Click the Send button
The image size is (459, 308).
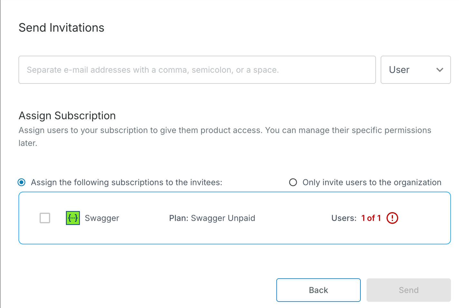point(408,290)
